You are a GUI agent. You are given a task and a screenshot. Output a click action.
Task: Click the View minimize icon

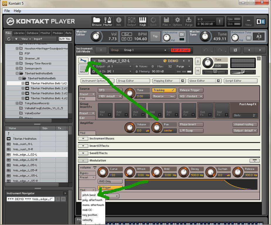248,21
